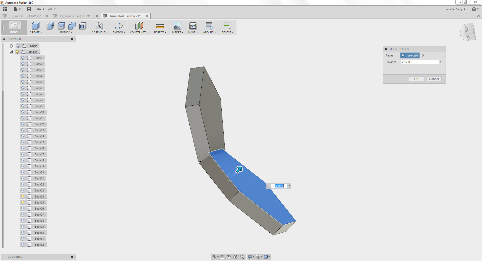Open the CONSTRUCT menu
This screenshot has height=261, width=482.
[x=139, y=32]
